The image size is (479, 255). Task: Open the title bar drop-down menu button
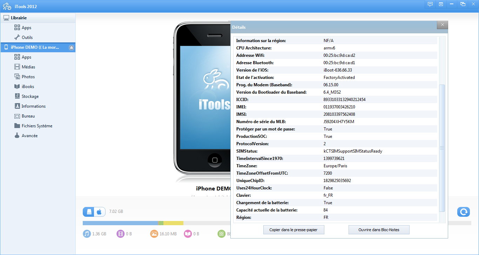(x=441, y=4)
